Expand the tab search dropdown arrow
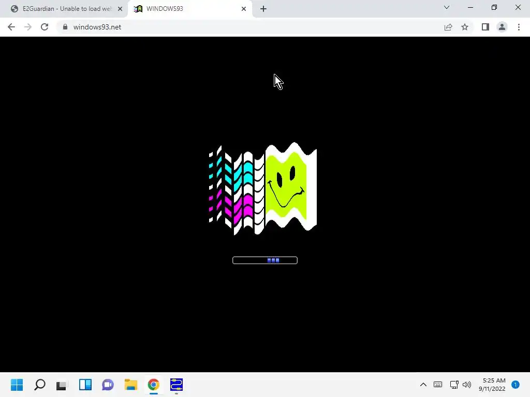 (x=447, y=7)
